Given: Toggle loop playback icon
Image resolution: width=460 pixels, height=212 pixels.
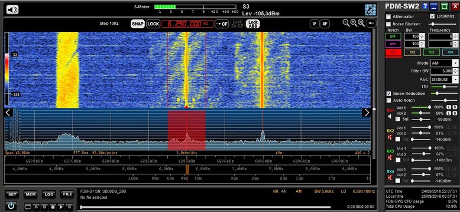Looking at the screenshot, I should 28,206.
